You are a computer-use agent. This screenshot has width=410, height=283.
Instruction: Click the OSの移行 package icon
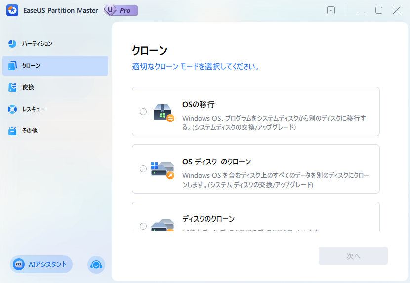pyautogui.click(x=164, y=113)
